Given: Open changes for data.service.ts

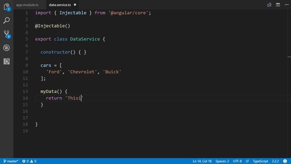Looking at the screenshot, I should coord(269,5).
